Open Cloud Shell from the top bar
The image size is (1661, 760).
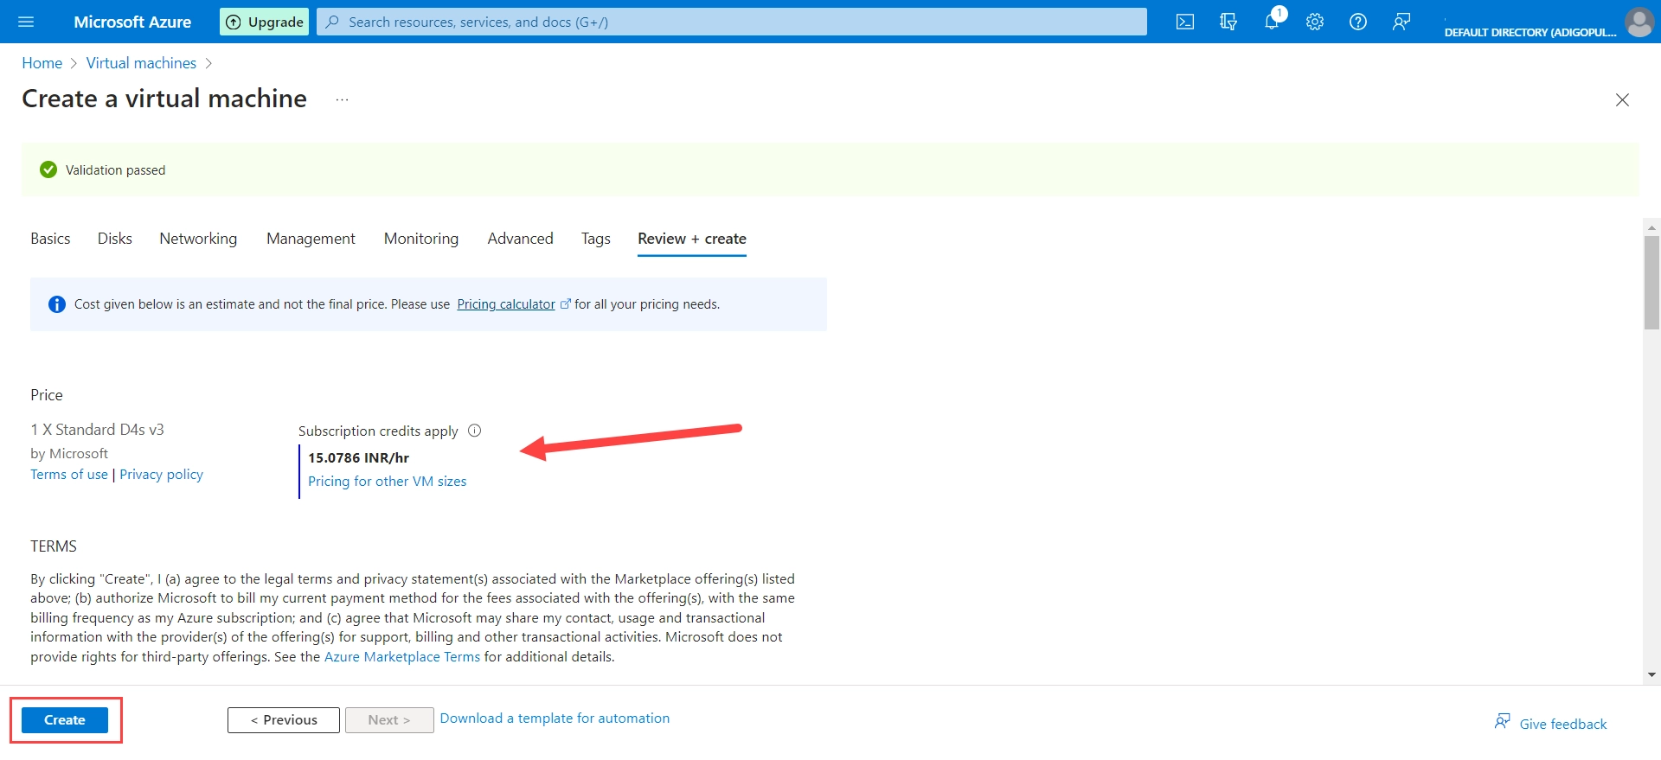pyautogui.click(x=1185, y=22)
